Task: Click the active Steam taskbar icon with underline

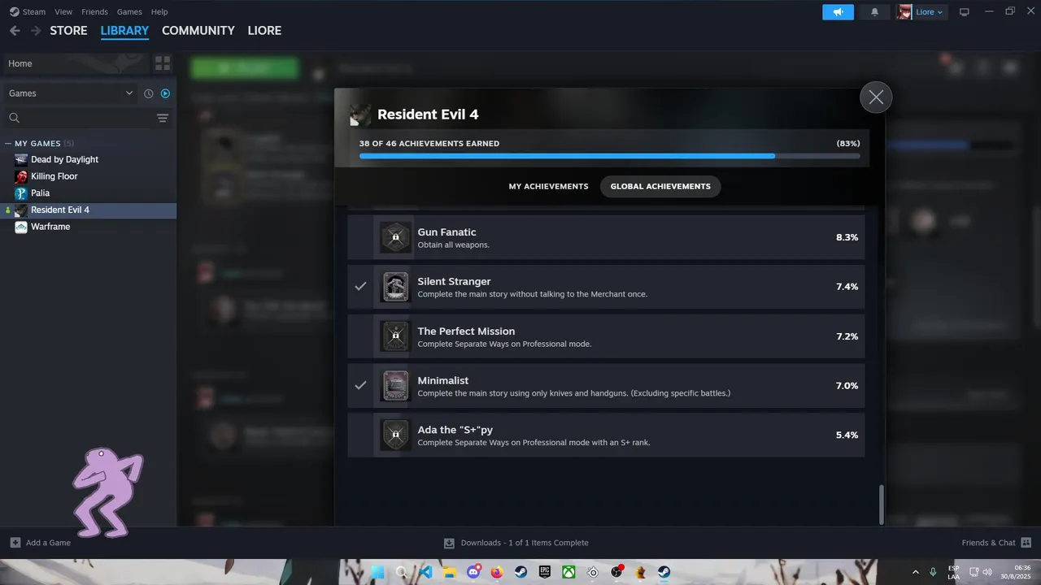Action: [664, 572]
